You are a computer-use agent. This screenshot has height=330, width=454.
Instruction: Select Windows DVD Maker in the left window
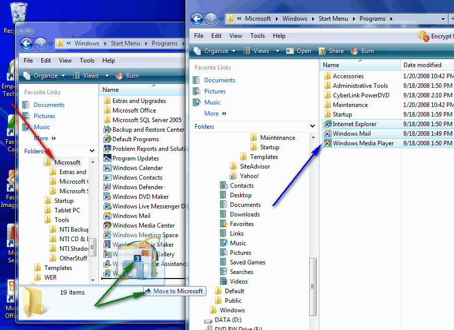tap(136, 197)
